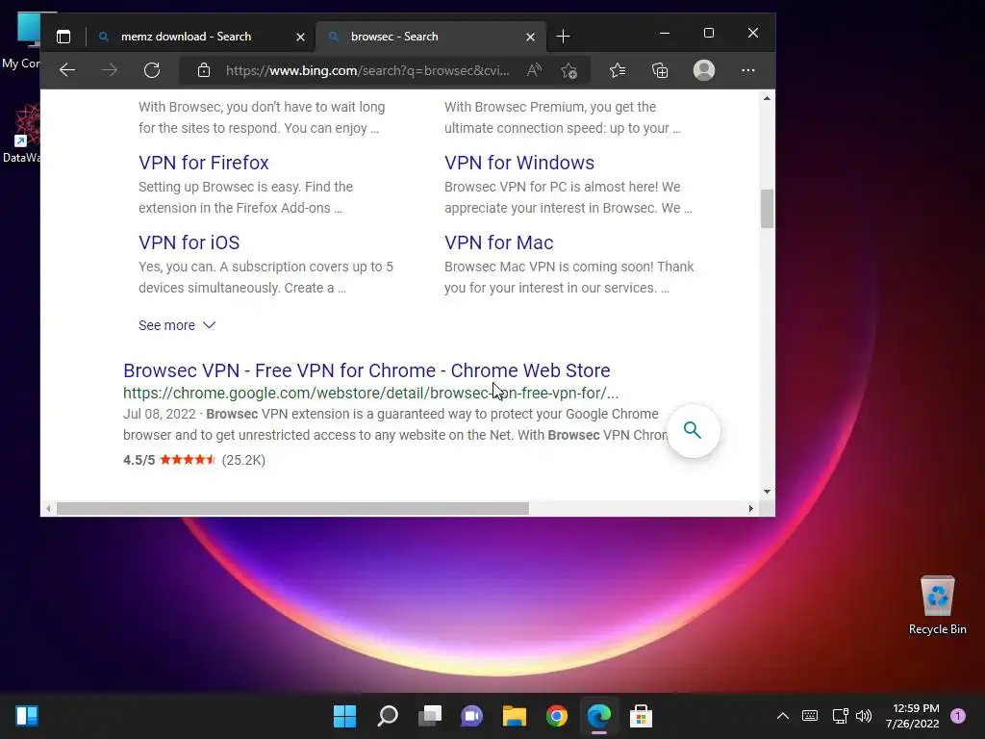Open network status tray icon
The image size is (985, 739).
pyautogui.click(x=840, y=716)
